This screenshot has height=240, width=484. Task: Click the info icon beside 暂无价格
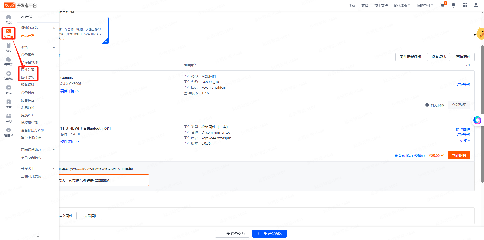pyautogui.click(x=427, y=105)
